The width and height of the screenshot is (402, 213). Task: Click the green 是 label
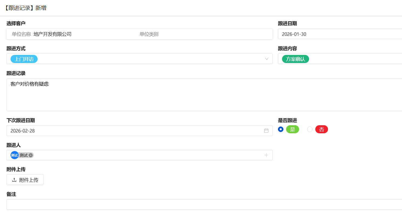[292, 130]
